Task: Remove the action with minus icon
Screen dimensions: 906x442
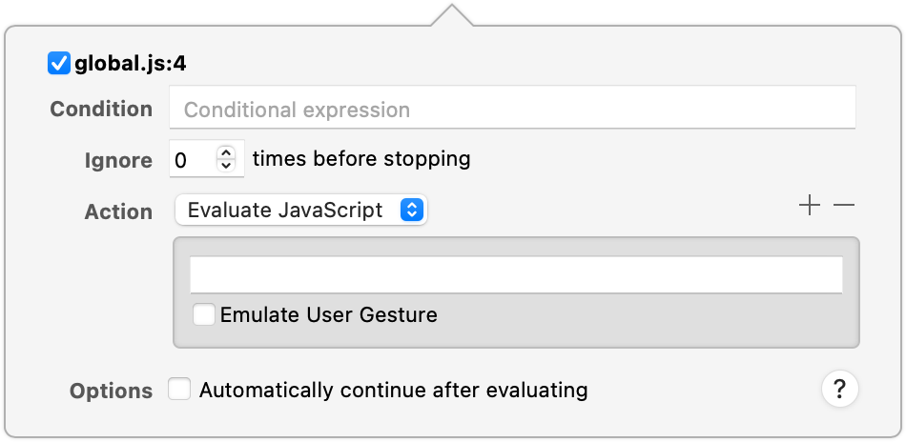Action: click(x=844, y=206)
